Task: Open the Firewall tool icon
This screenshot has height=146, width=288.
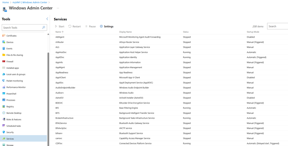Action: pos(4,61)
